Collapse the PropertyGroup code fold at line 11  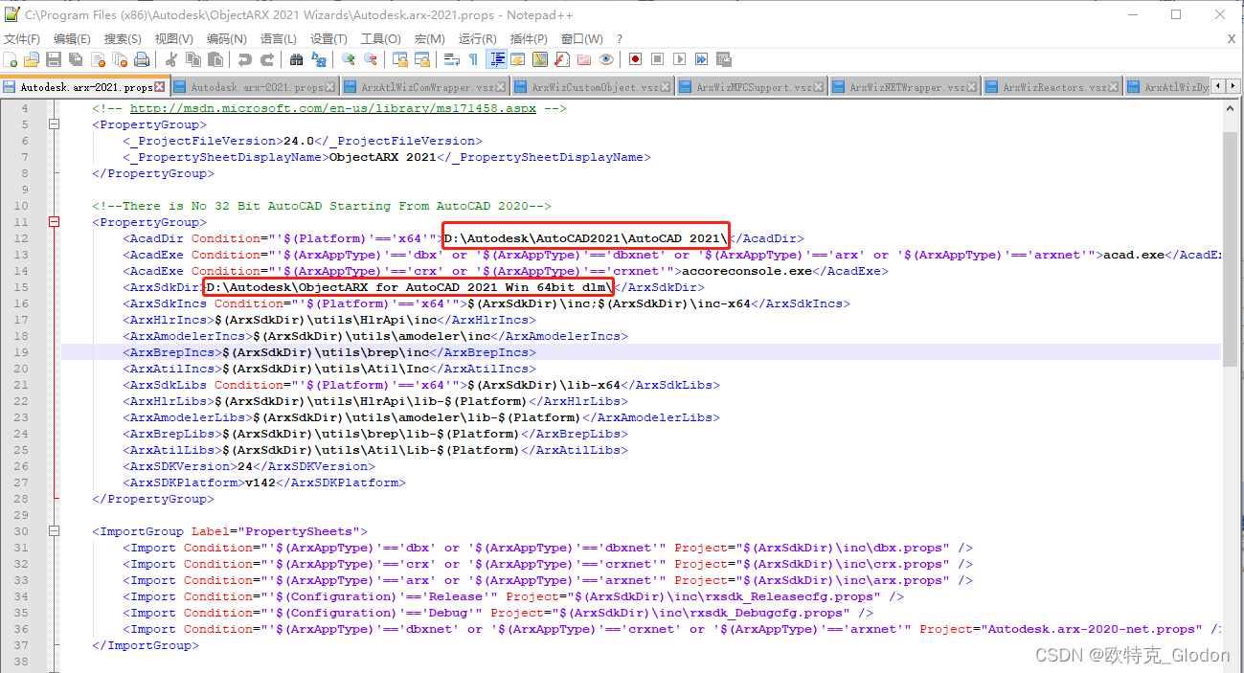click(56, 221)
